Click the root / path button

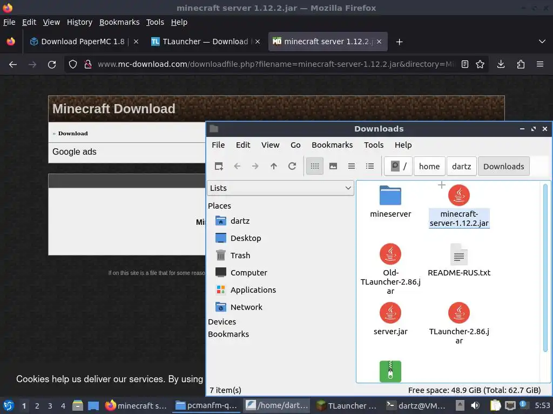click(x=398, y=166)
